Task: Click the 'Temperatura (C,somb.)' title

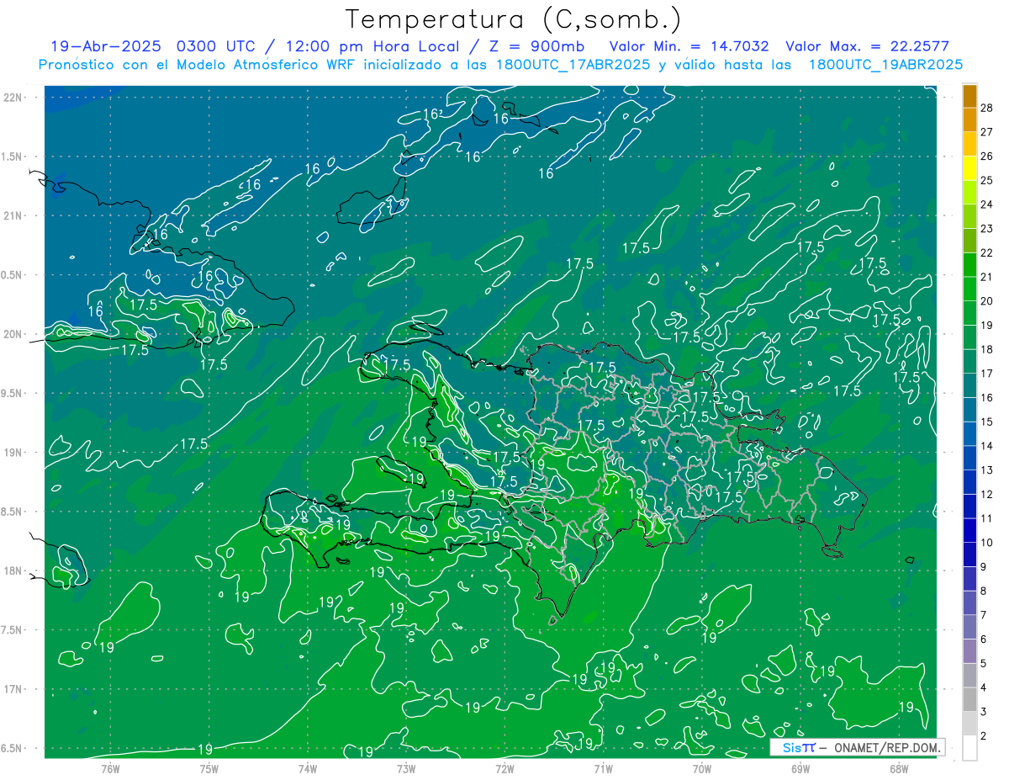Action: [x=514, y=19]
